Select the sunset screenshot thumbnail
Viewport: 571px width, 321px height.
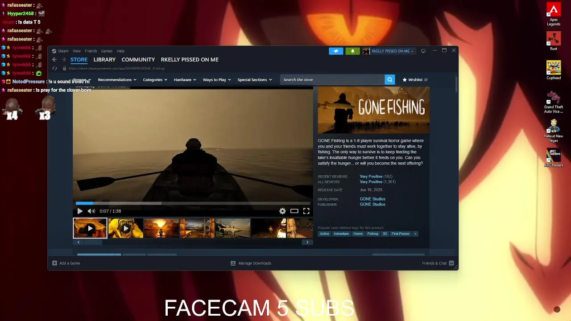tap(161, 228)
